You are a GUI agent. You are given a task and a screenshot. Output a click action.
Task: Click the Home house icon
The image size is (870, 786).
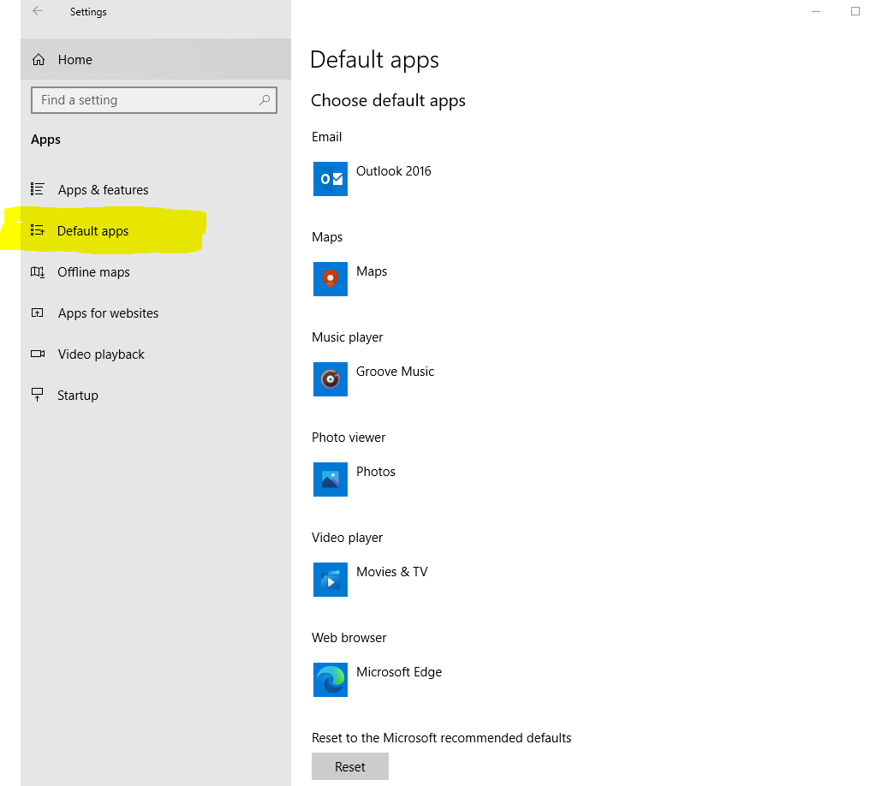pos(39,59)
